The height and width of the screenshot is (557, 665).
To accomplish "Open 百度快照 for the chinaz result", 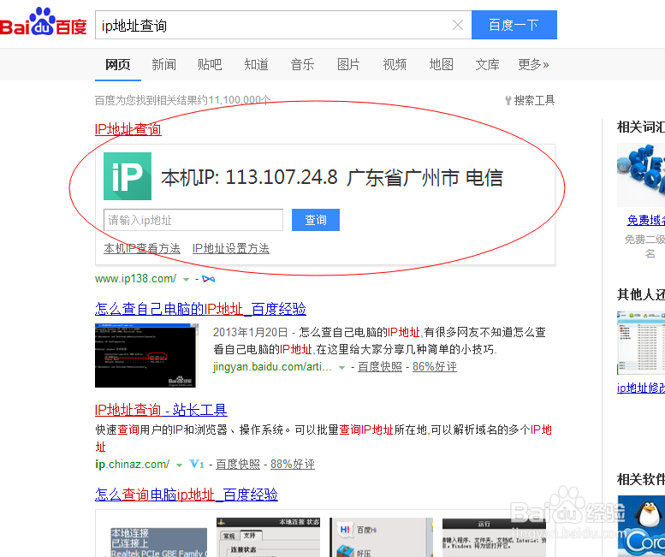I will coord(238,464).
